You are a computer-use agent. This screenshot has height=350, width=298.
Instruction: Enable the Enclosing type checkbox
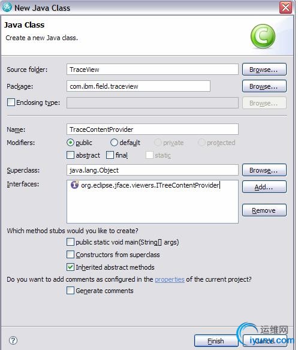(x=11, y=102)
